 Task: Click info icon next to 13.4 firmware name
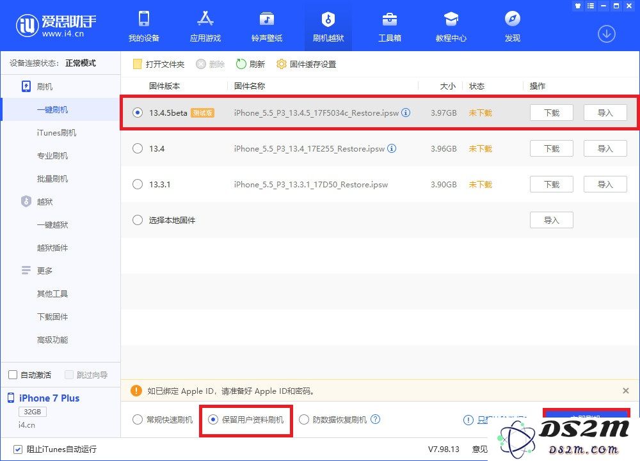(392, 148)
